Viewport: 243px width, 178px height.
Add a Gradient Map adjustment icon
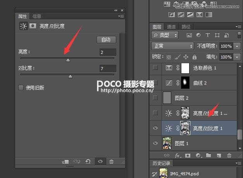(209, 15)
